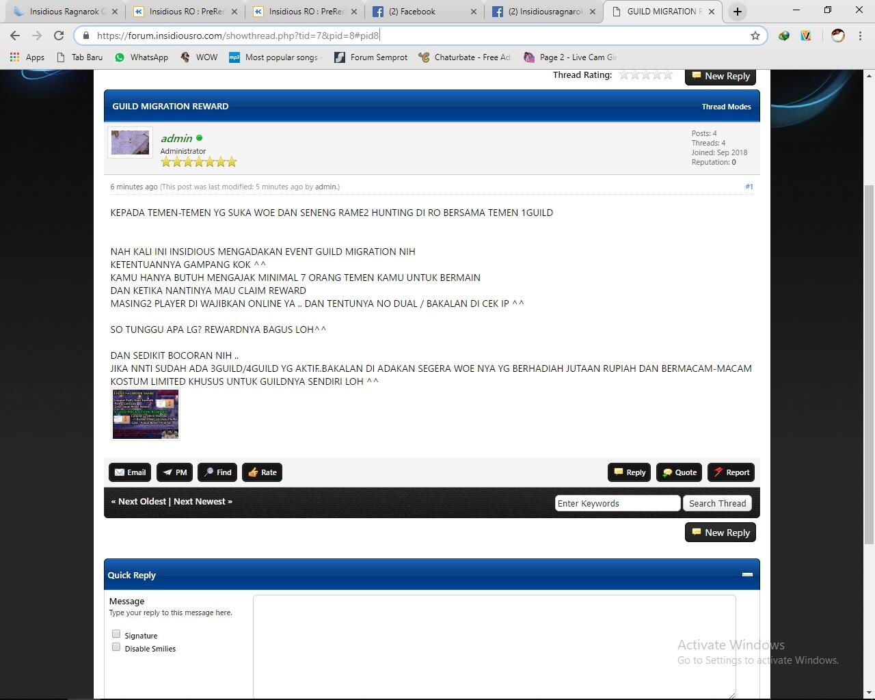
Task: Open post permalink #1
Action: pyautogui.click(x=749, y=187)
